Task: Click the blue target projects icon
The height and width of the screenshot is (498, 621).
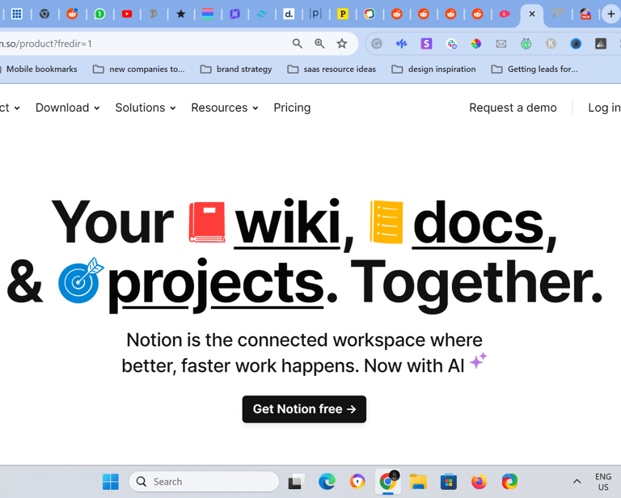Action: pyautogui.click(x=80, y=281)
